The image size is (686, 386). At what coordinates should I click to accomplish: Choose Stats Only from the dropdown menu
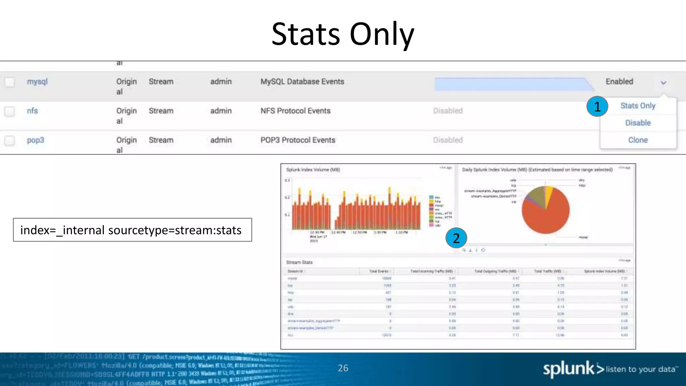coord(638,106)
